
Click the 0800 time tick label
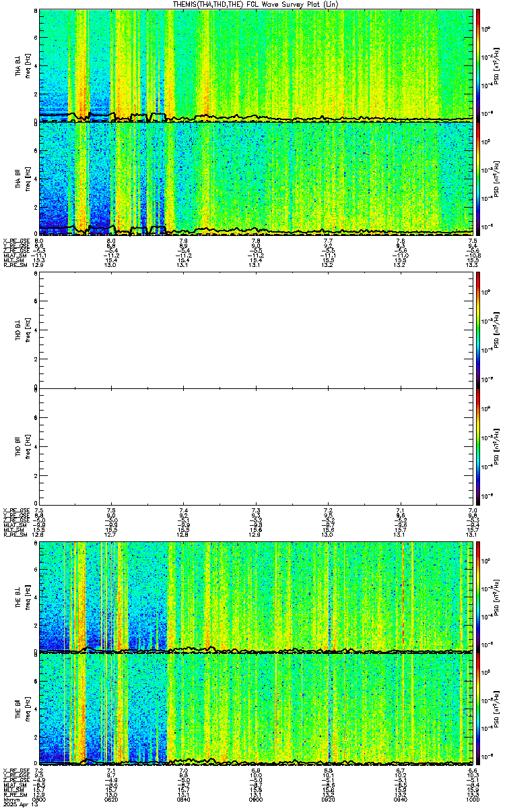39,800
